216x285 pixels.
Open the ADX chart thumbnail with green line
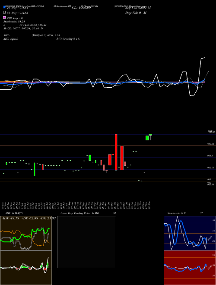(x=26, y=233)
